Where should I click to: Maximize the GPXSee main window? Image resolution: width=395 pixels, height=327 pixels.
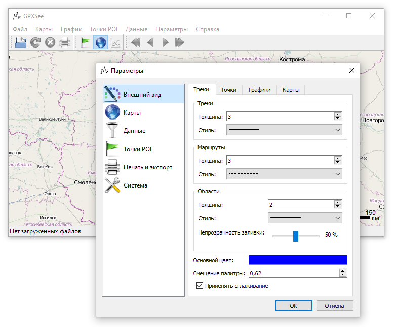349,16
